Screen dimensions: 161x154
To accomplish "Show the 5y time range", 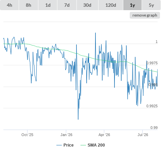I will click(151, 5).
